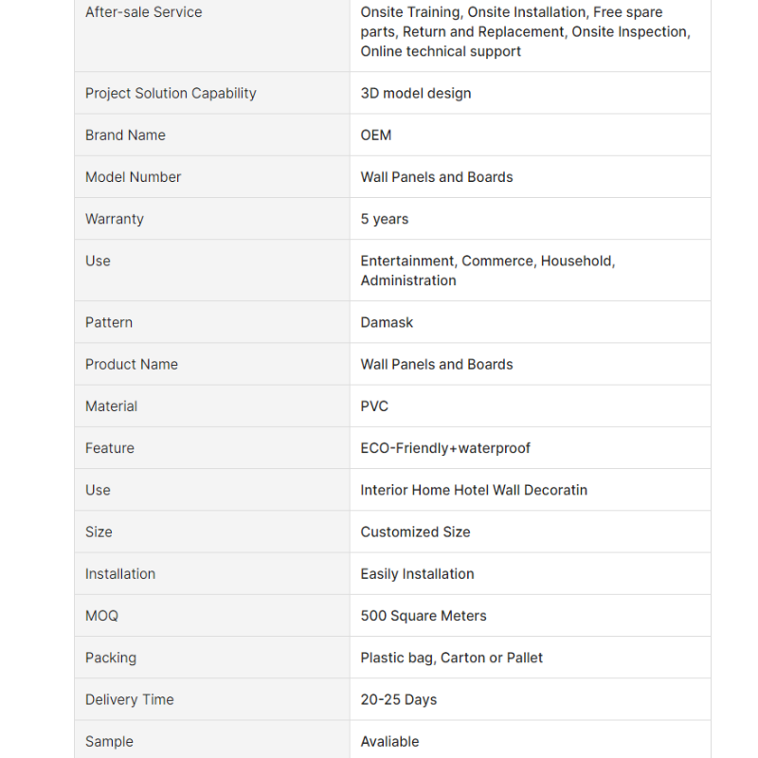The image size is (758, 758).
Task: Click the 500 Square Meters MOQ value
Action: coord(424,616)
